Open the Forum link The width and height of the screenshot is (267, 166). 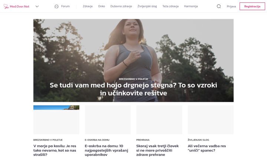click(x=65, y=6)
